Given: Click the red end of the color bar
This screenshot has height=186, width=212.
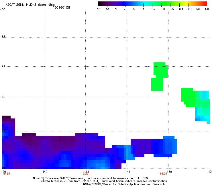Looking at the screenshot, I should [x=205, y=4].
